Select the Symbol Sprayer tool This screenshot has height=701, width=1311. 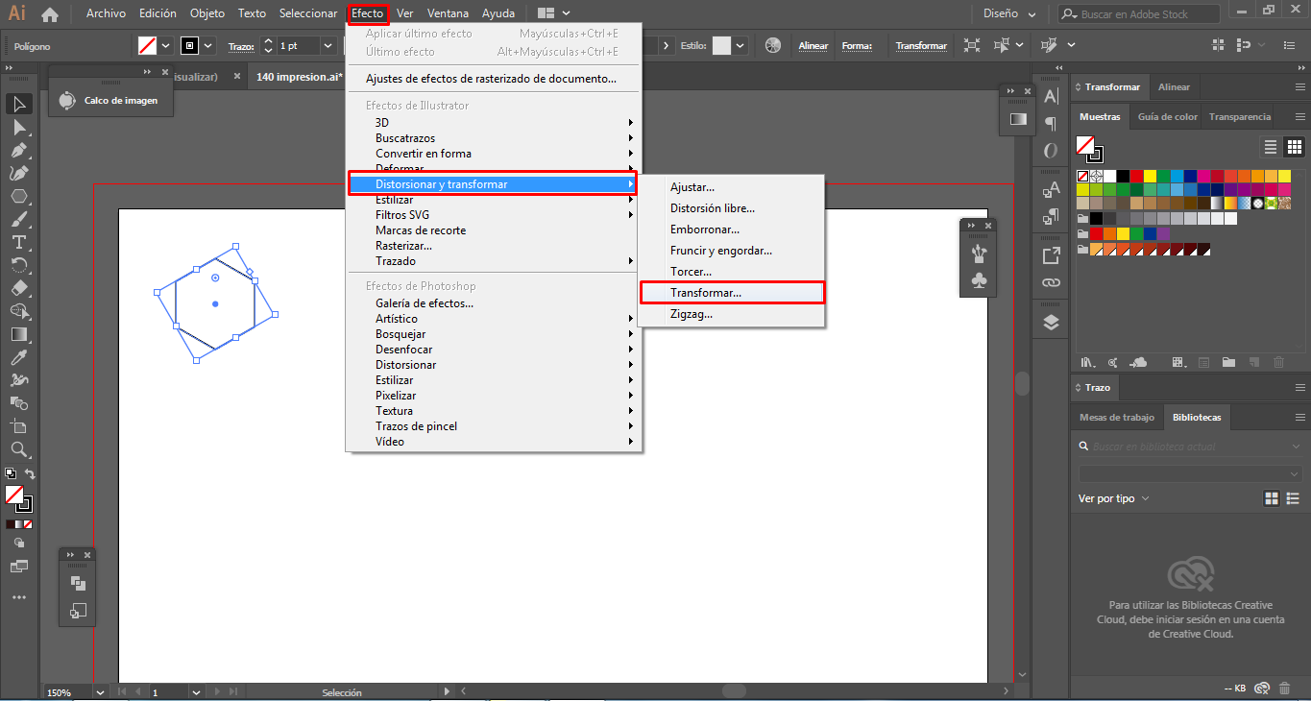click(x=19, y=380)
